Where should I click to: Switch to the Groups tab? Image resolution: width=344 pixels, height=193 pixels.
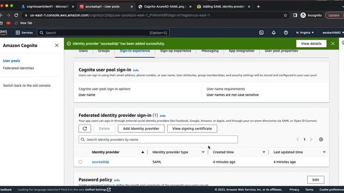point(104,51)
